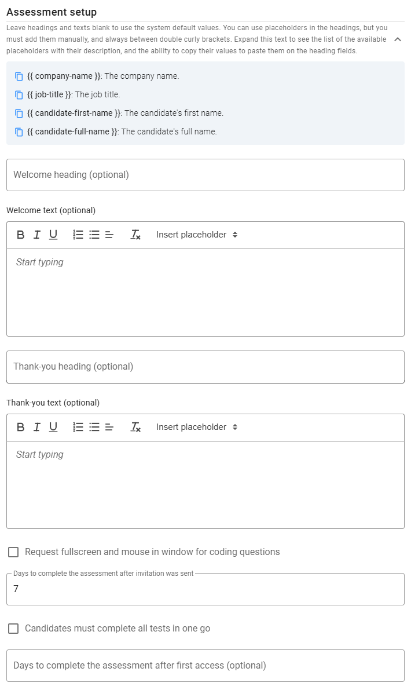Image resolution: width=411 pixels, height=690 pixels.
Task: Select the alignment option in Welcome toolbar
Action: 109,235
